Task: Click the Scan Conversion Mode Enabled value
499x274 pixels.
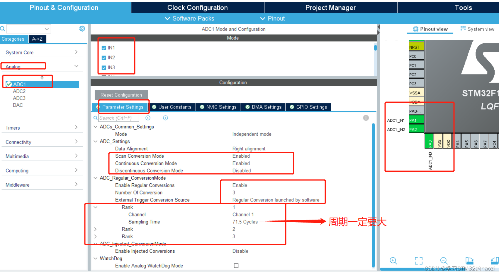Action: 241,156
